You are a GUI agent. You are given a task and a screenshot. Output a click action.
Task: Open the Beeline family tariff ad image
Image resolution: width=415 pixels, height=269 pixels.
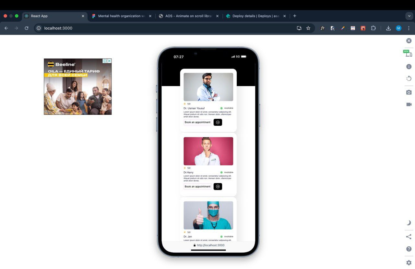click(x=78, y=87)
